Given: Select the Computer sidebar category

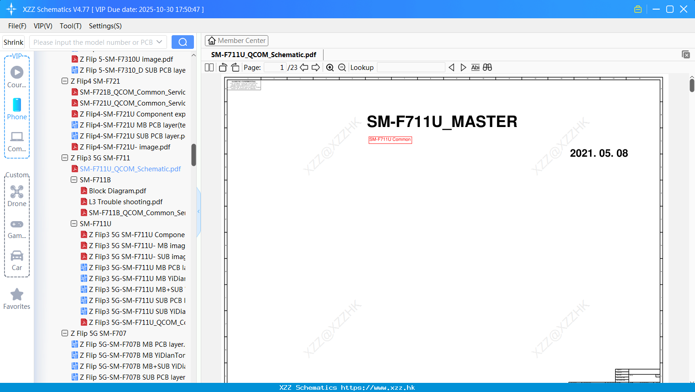Looking at the screenshot, I should point(17,141).
